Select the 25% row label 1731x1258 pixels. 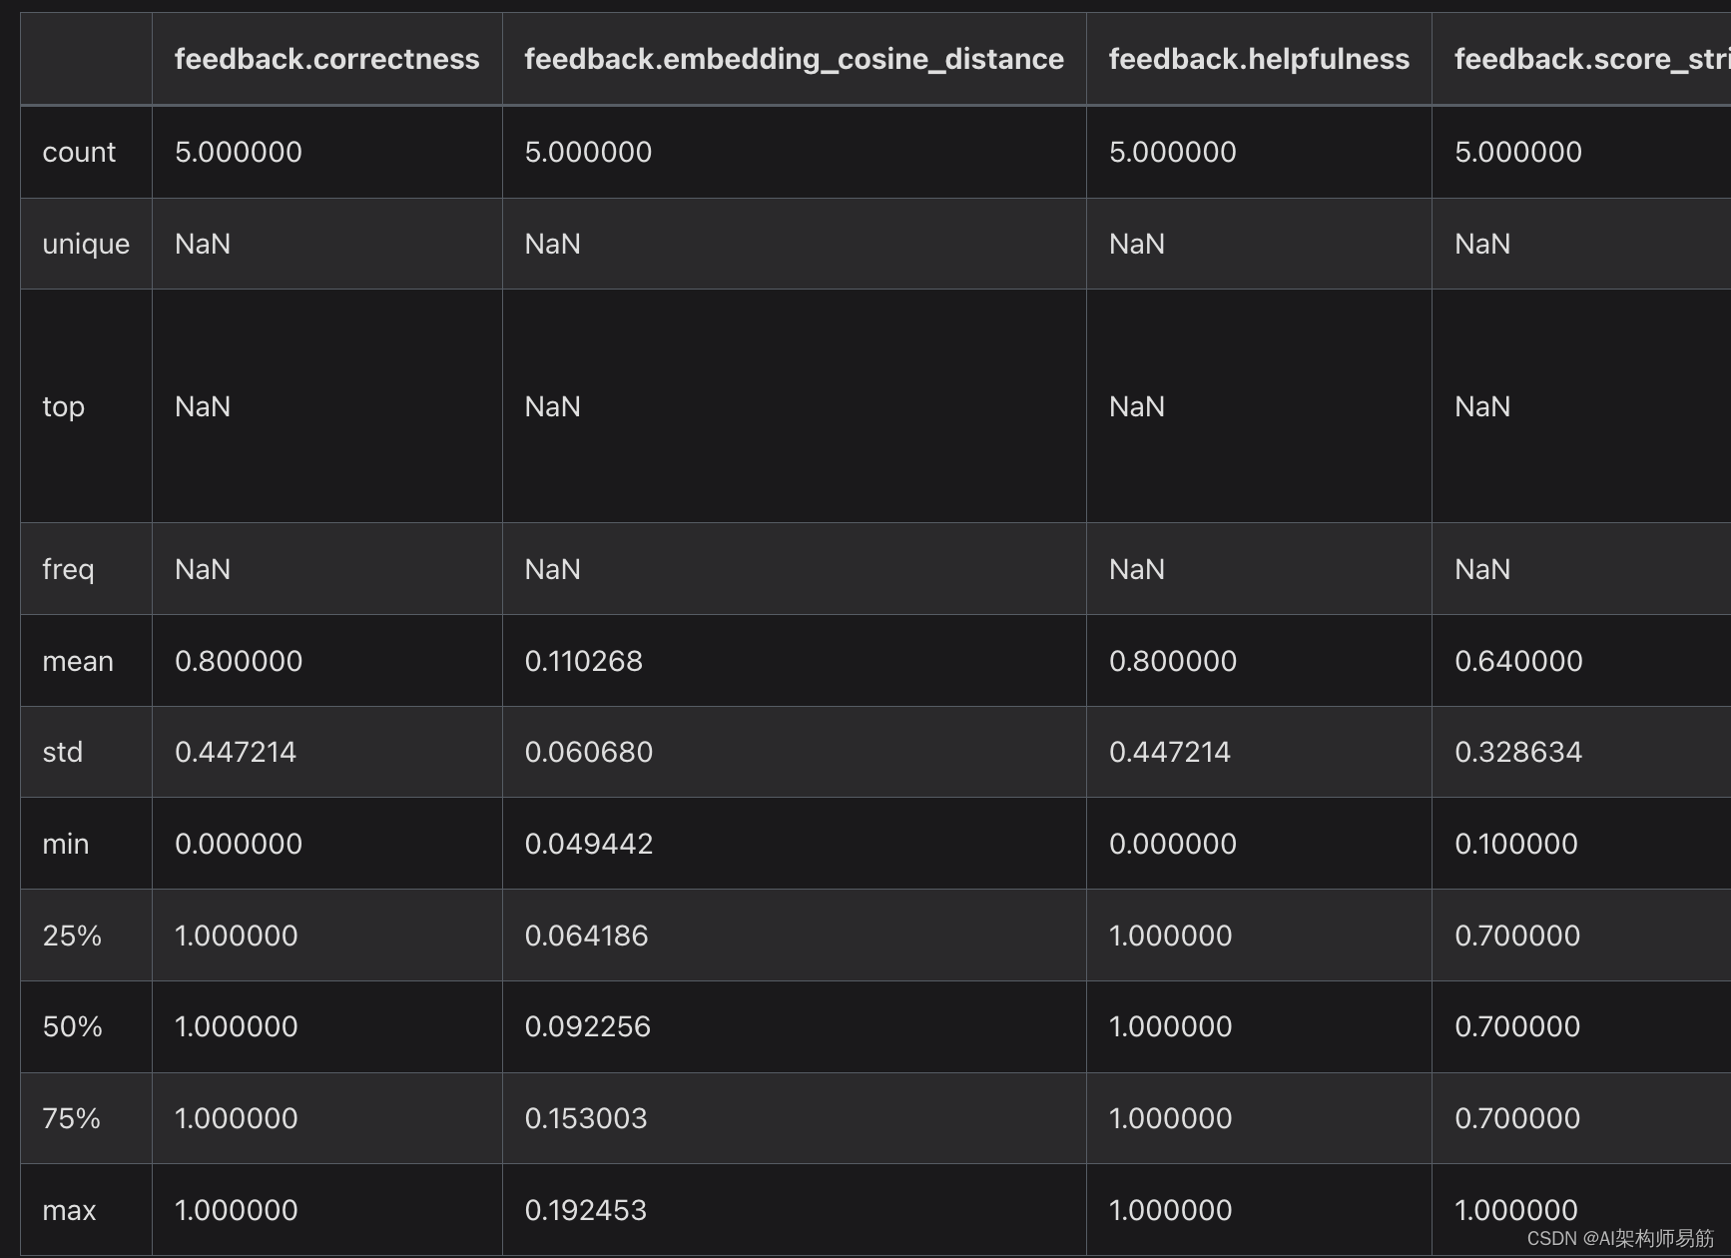pos(71,935)
